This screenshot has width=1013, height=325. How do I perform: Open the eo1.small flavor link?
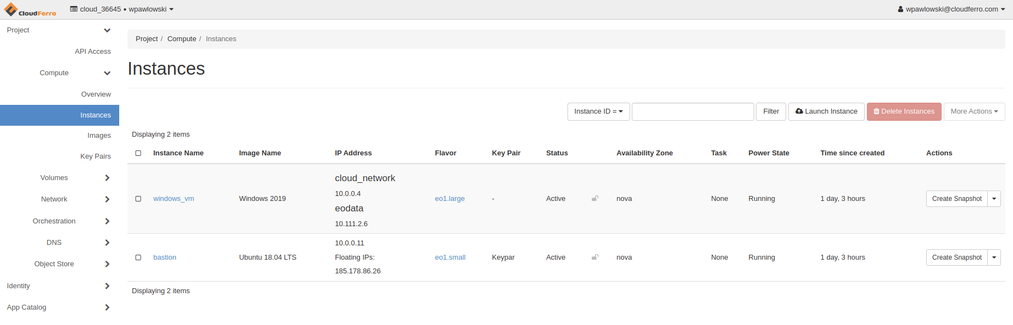click(450, 257)
